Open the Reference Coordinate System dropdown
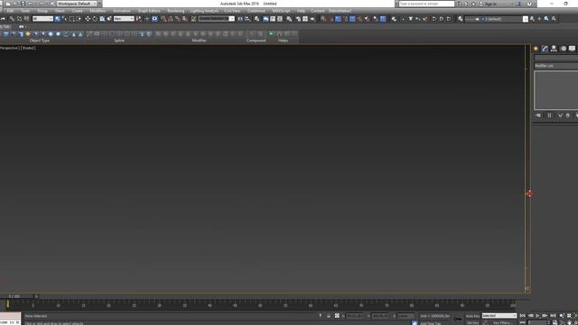578x325 pixels. click(x=124, y=18)
